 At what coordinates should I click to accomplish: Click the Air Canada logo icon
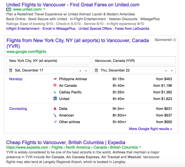55,86
